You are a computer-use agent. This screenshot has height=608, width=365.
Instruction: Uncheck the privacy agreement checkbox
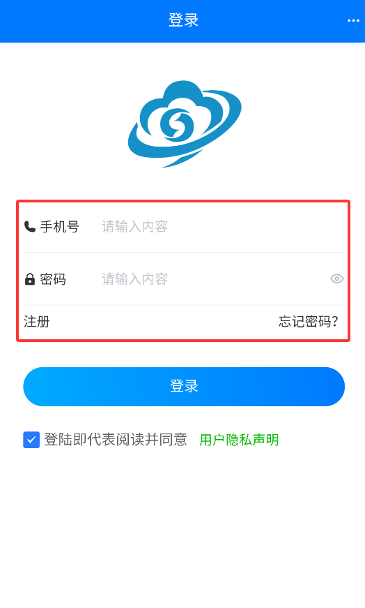(x=31, y=440)
